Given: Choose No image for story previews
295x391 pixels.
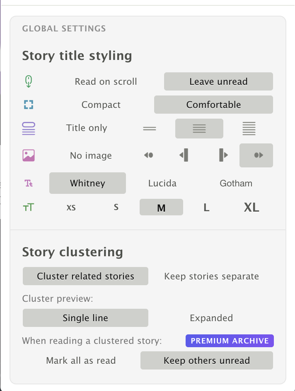Looking at the screenshot, I should coord(91,156).
